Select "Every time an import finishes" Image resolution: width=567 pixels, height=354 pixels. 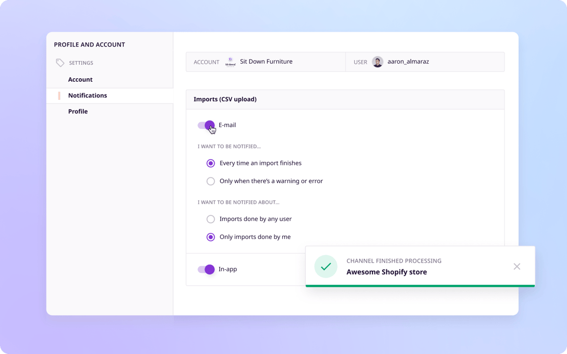point(211,163)
